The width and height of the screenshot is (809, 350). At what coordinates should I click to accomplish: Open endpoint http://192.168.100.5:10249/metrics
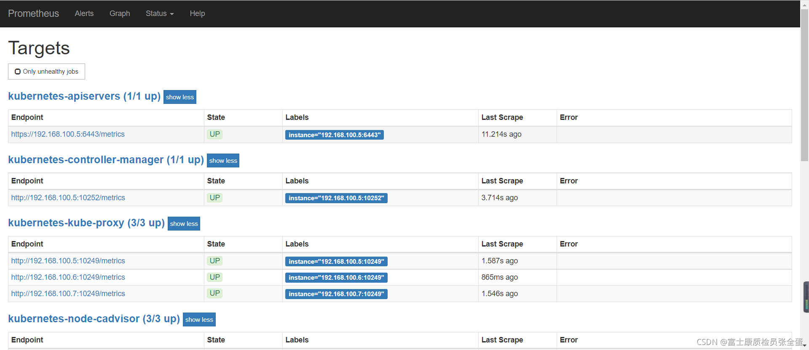68,261
